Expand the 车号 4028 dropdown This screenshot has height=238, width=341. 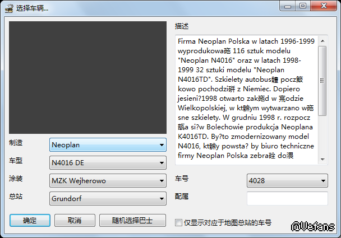287,180
